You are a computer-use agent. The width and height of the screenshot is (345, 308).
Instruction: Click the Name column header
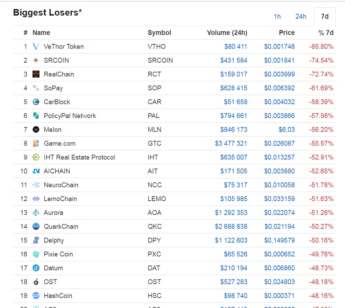42,33
